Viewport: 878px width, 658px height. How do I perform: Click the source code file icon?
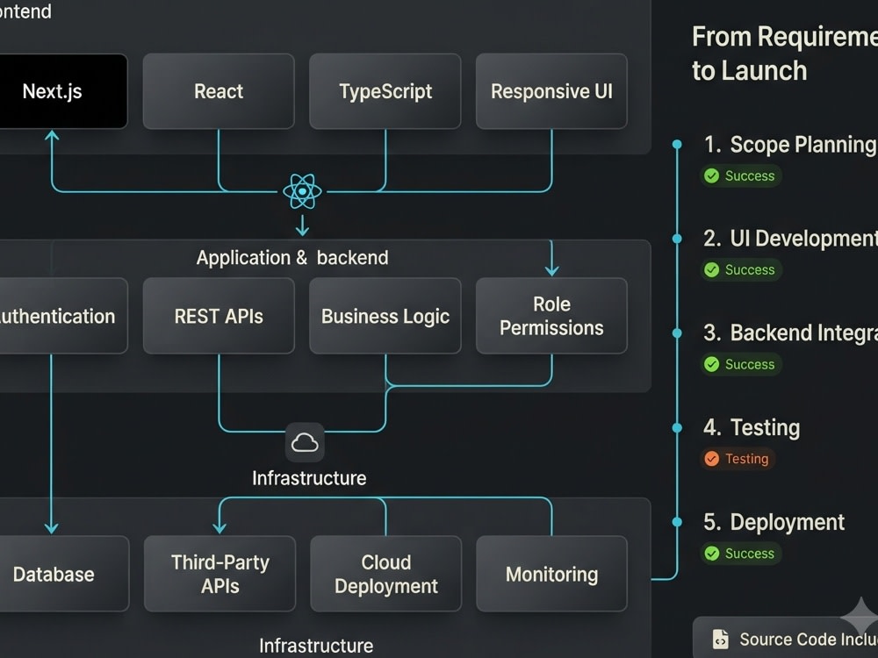tap(720, 639)
